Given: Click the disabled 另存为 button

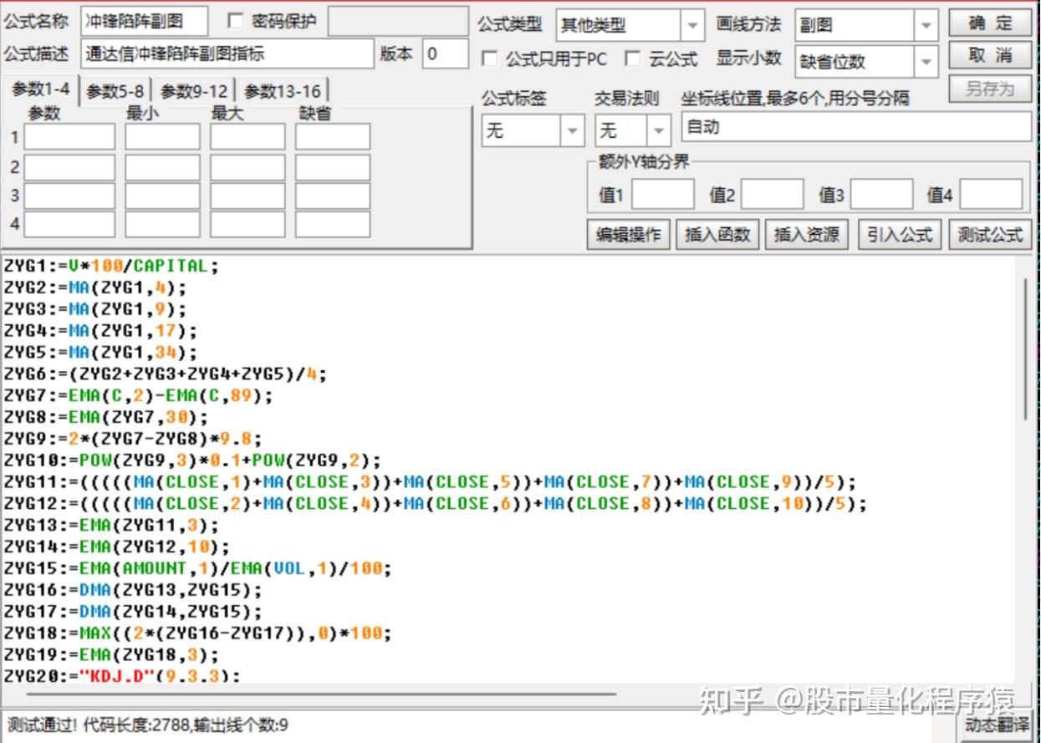Looking at the screenshot, I should [x=990, y=89].
